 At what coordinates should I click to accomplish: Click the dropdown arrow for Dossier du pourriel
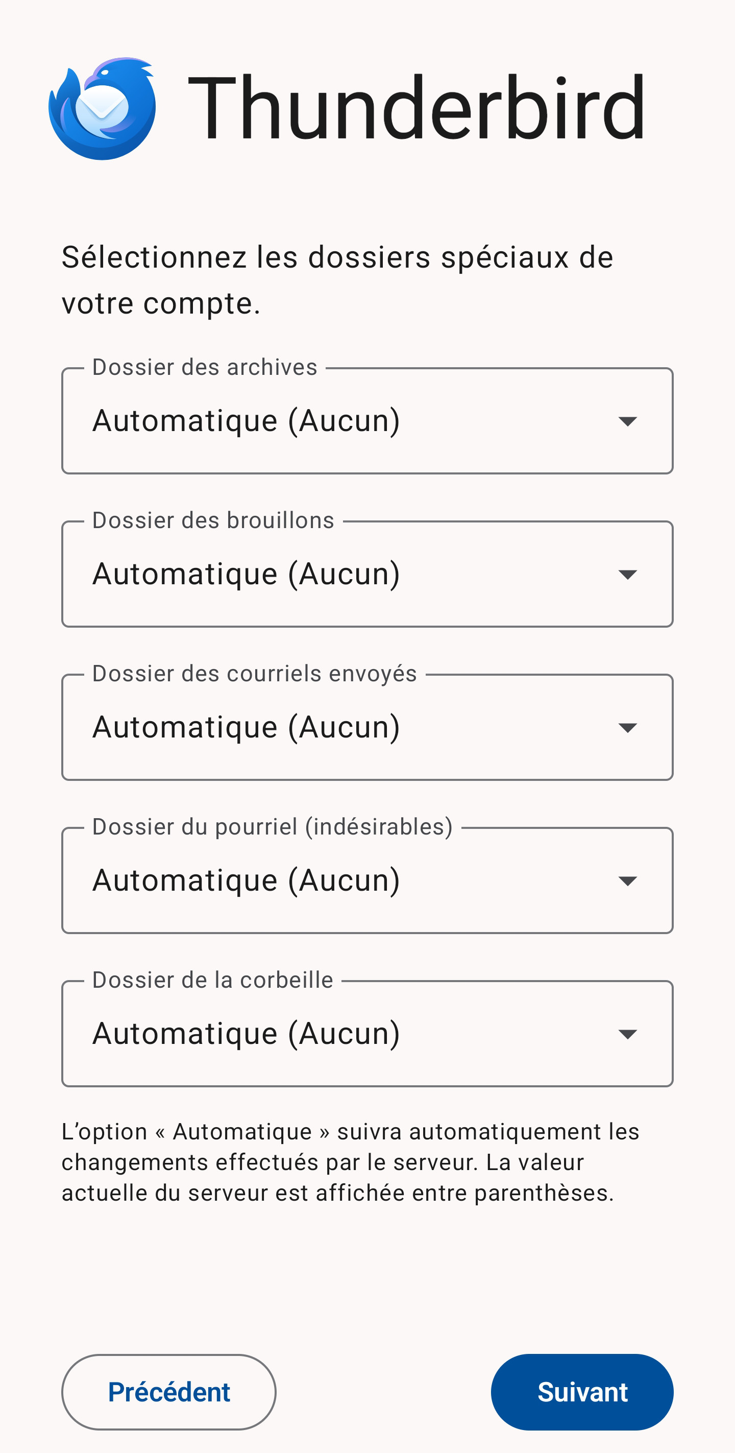point(627,881)
